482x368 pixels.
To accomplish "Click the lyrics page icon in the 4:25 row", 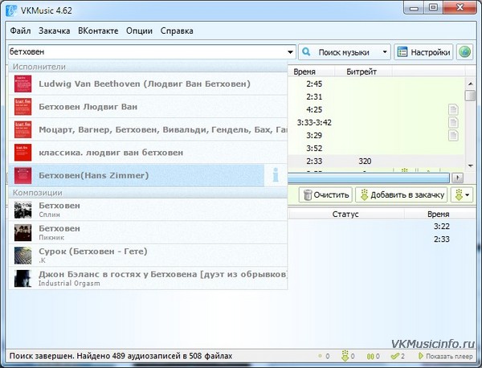I will coord(453,109).
